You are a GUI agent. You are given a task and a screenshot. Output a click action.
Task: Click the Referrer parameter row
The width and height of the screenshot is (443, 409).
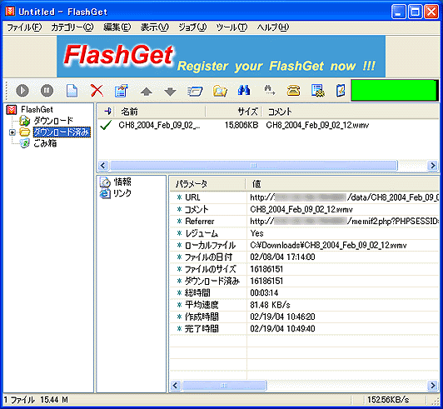point(304,221)
